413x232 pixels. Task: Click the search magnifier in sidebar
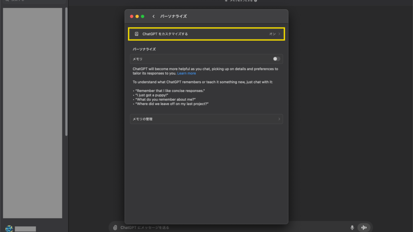[7, 1]
